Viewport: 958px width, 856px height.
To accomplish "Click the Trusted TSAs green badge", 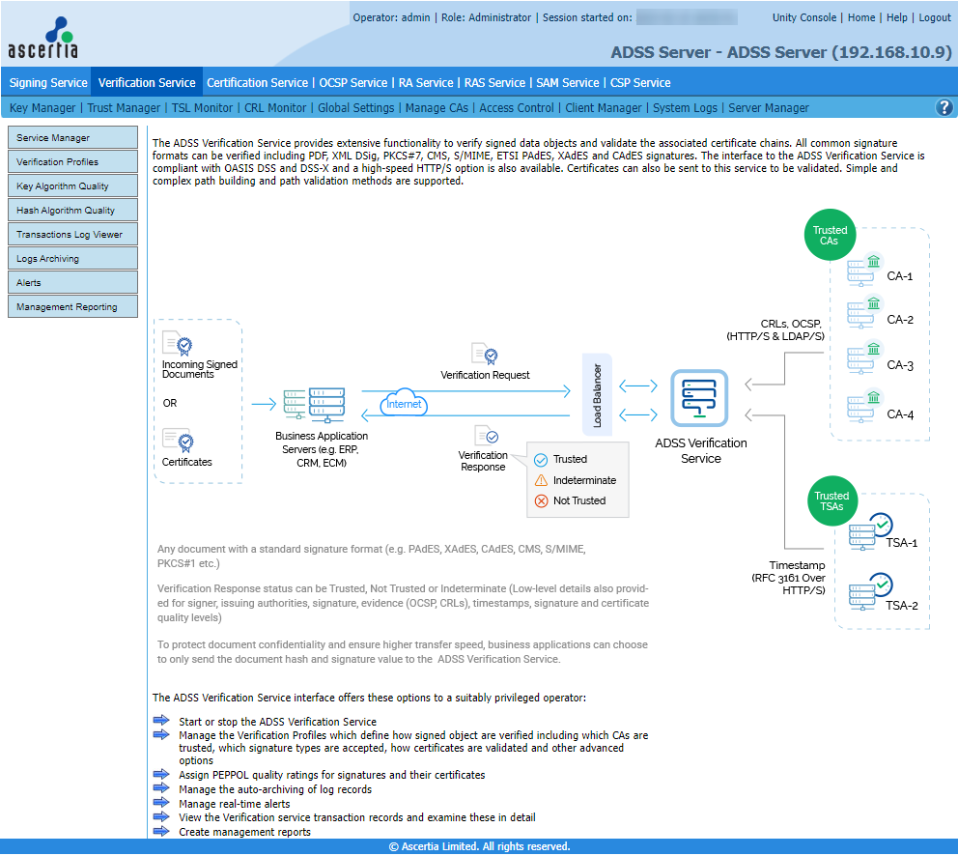I will coord(831,500).
